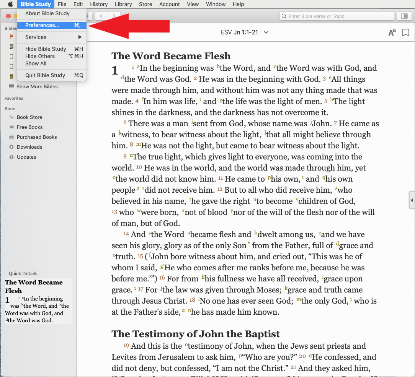
Task: Click the Downloads arrow icon
Action: [x=11, y=147]
